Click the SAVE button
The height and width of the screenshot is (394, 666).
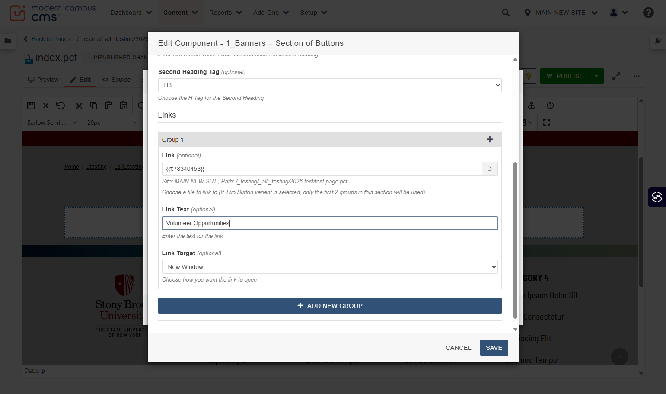[x=494, y=348]
